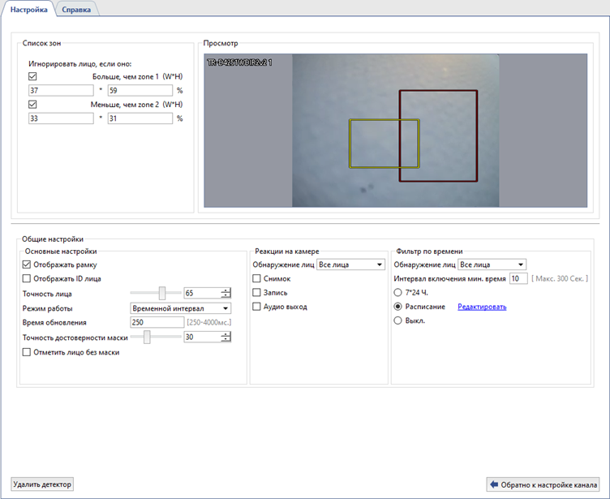Viewport: 610px width, 499px height.
Task: Enable Отображать ID лица checkbox
Action: coord(28,279)
